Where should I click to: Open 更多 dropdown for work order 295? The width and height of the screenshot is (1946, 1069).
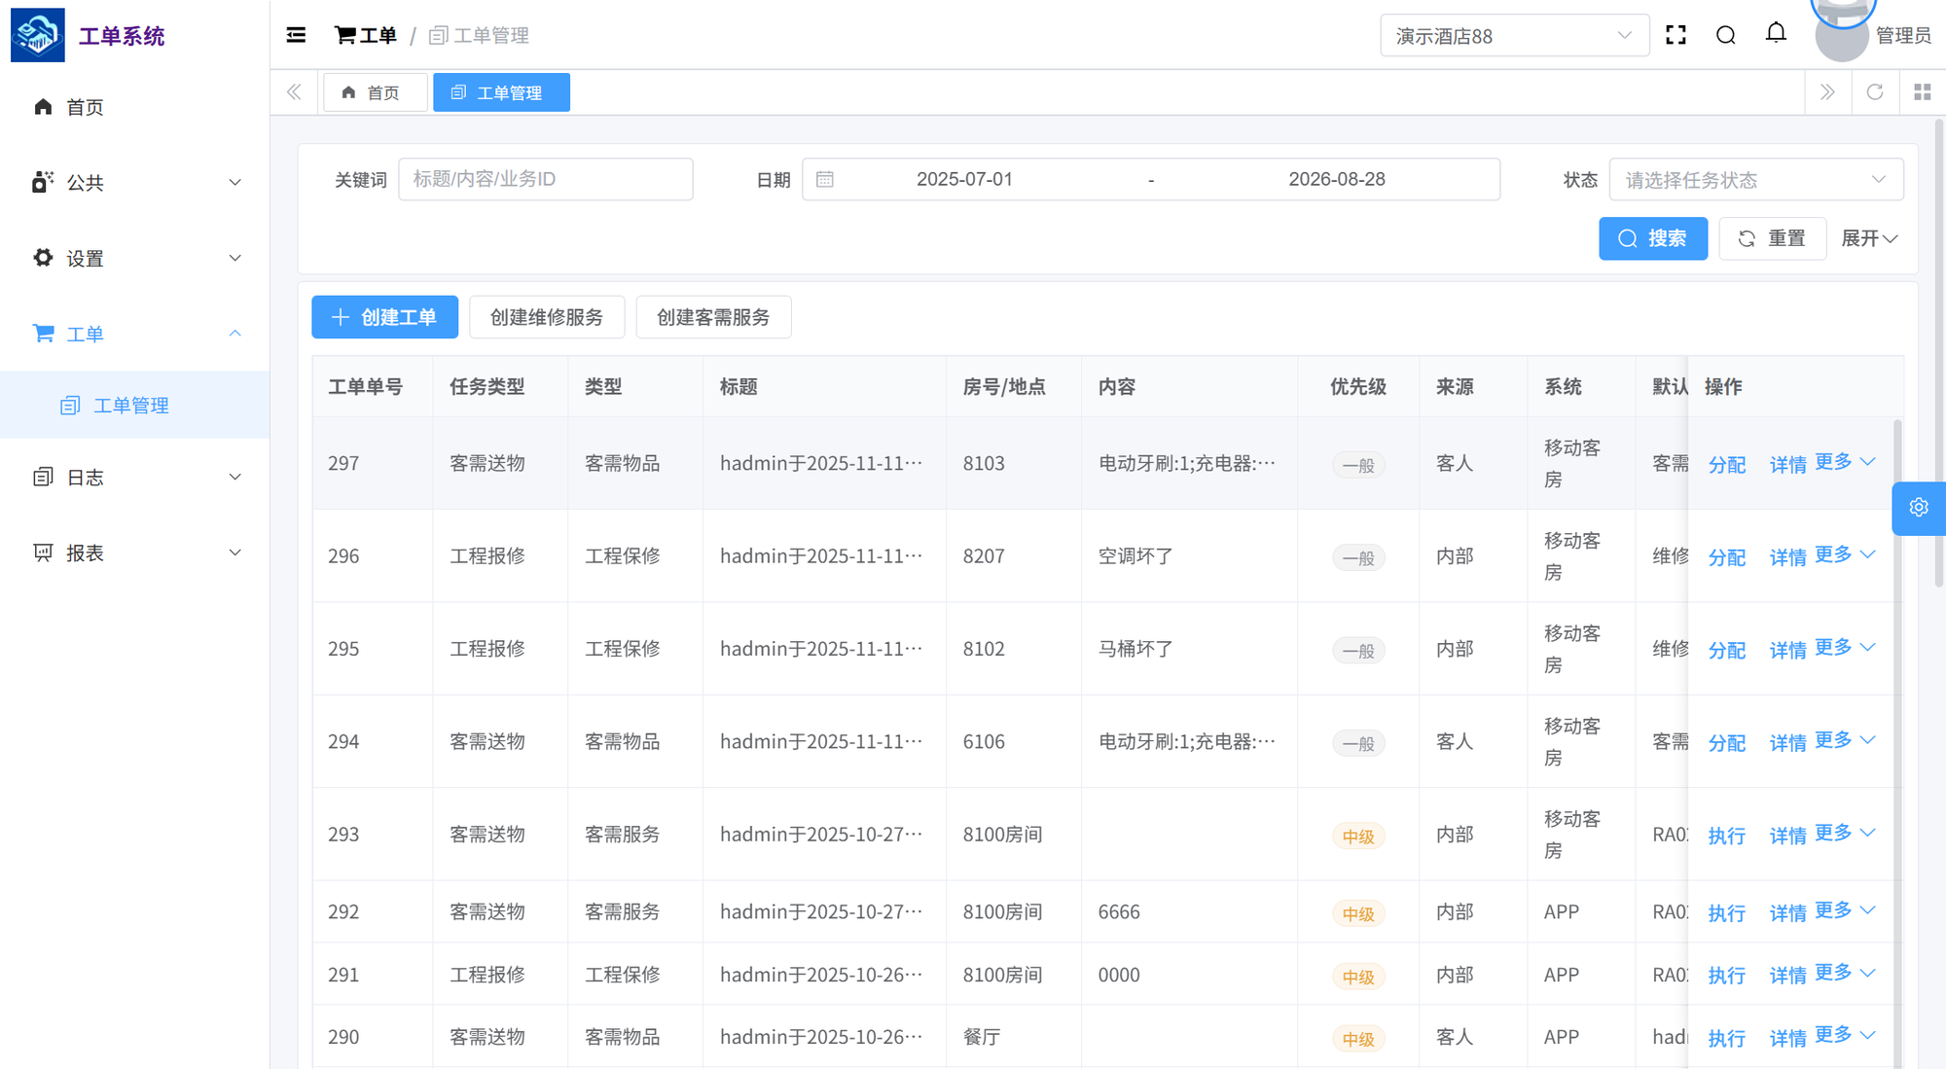[x=1845, y=647]
